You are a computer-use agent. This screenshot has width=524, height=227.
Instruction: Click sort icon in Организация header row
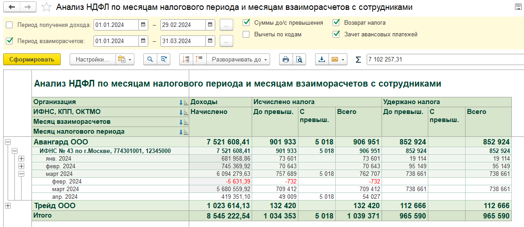(x=183, y=102)
